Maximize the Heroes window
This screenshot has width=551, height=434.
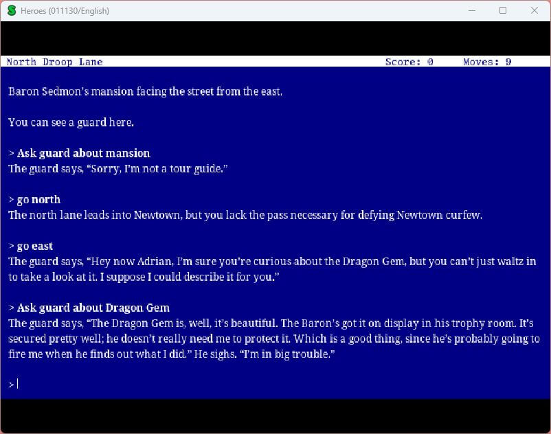503,10
